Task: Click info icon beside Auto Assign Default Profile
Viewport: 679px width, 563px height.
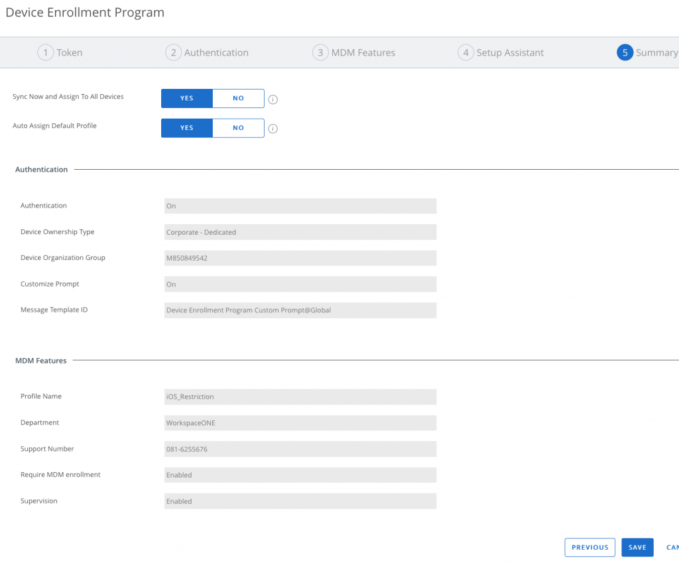Action: tap(273, 129)
